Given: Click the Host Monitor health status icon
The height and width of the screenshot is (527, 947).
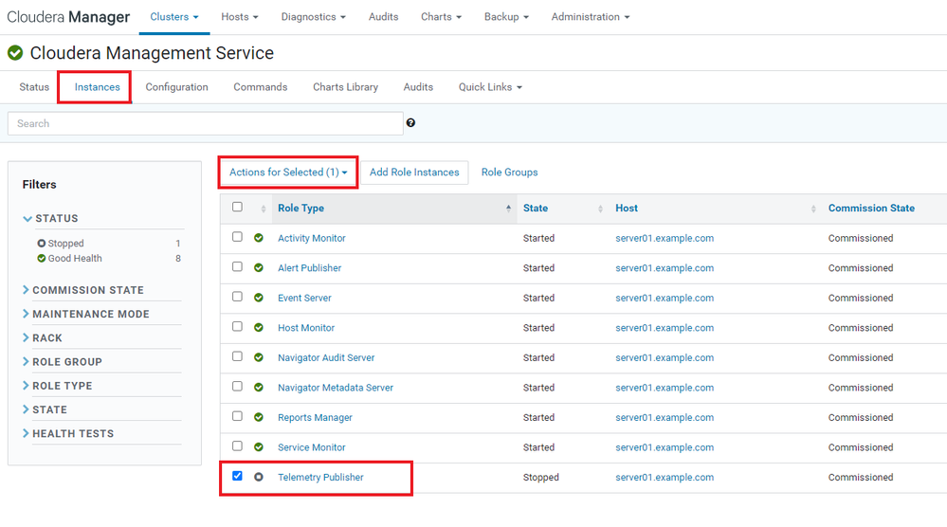Looking at the screenshot, I should pos(259,328).
